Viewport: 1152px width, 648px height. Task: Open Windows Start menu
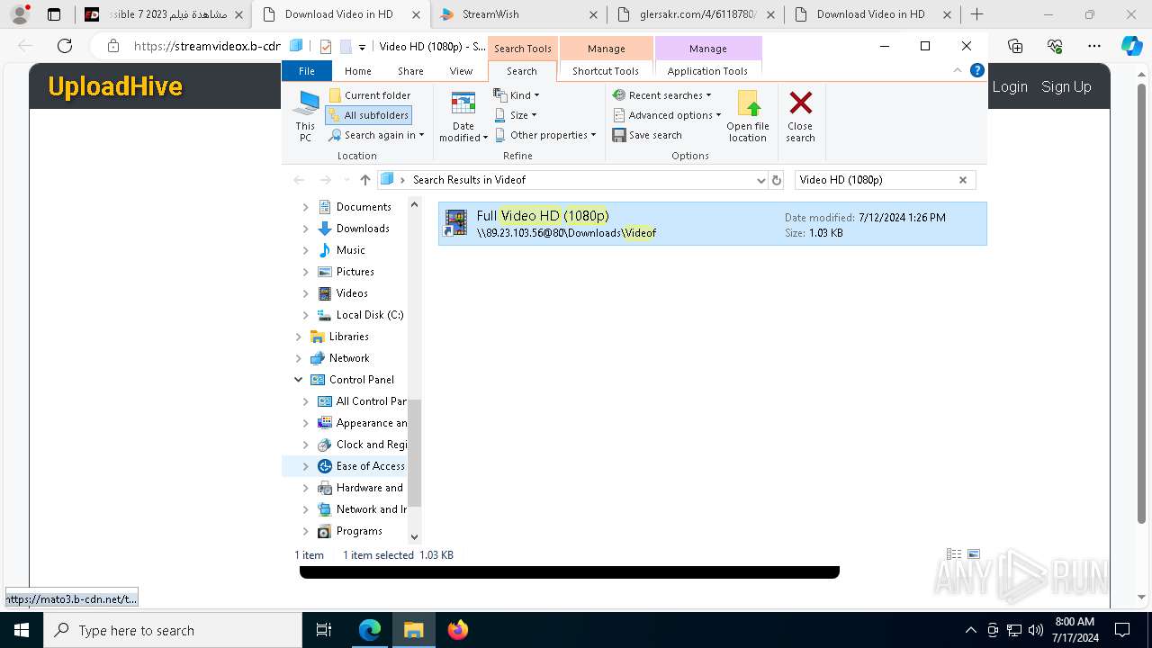pos(22,630)
